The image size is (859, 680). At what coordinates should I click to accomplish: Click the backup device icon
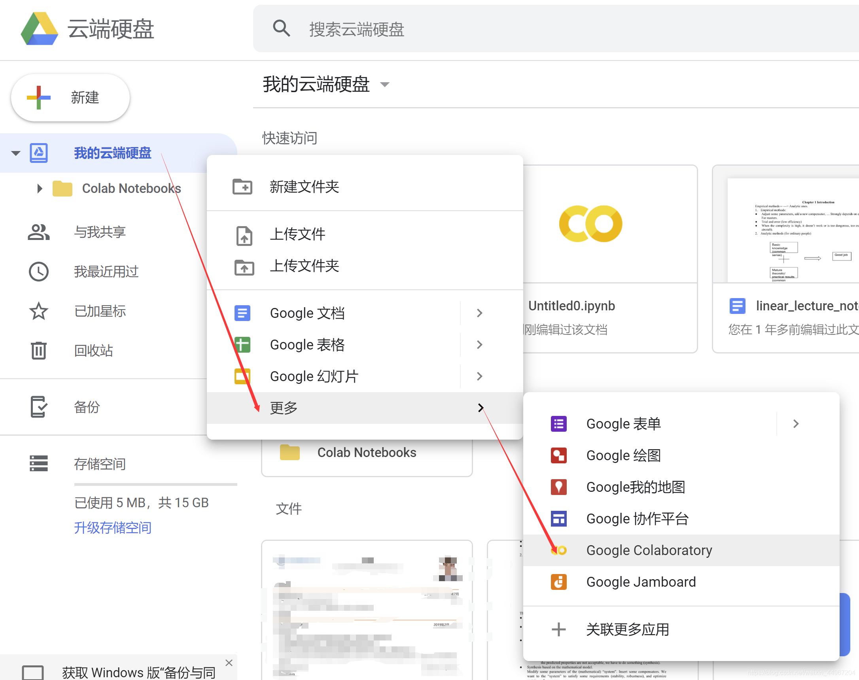pyautogui.click(x=39, y=407)
